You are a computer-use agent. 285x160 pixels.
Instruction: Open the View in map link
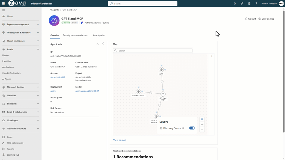120,140
